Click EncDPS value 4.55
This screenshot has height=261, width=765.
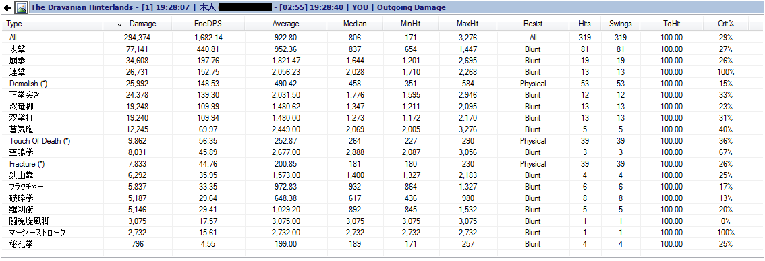click(x=208, y=244)
